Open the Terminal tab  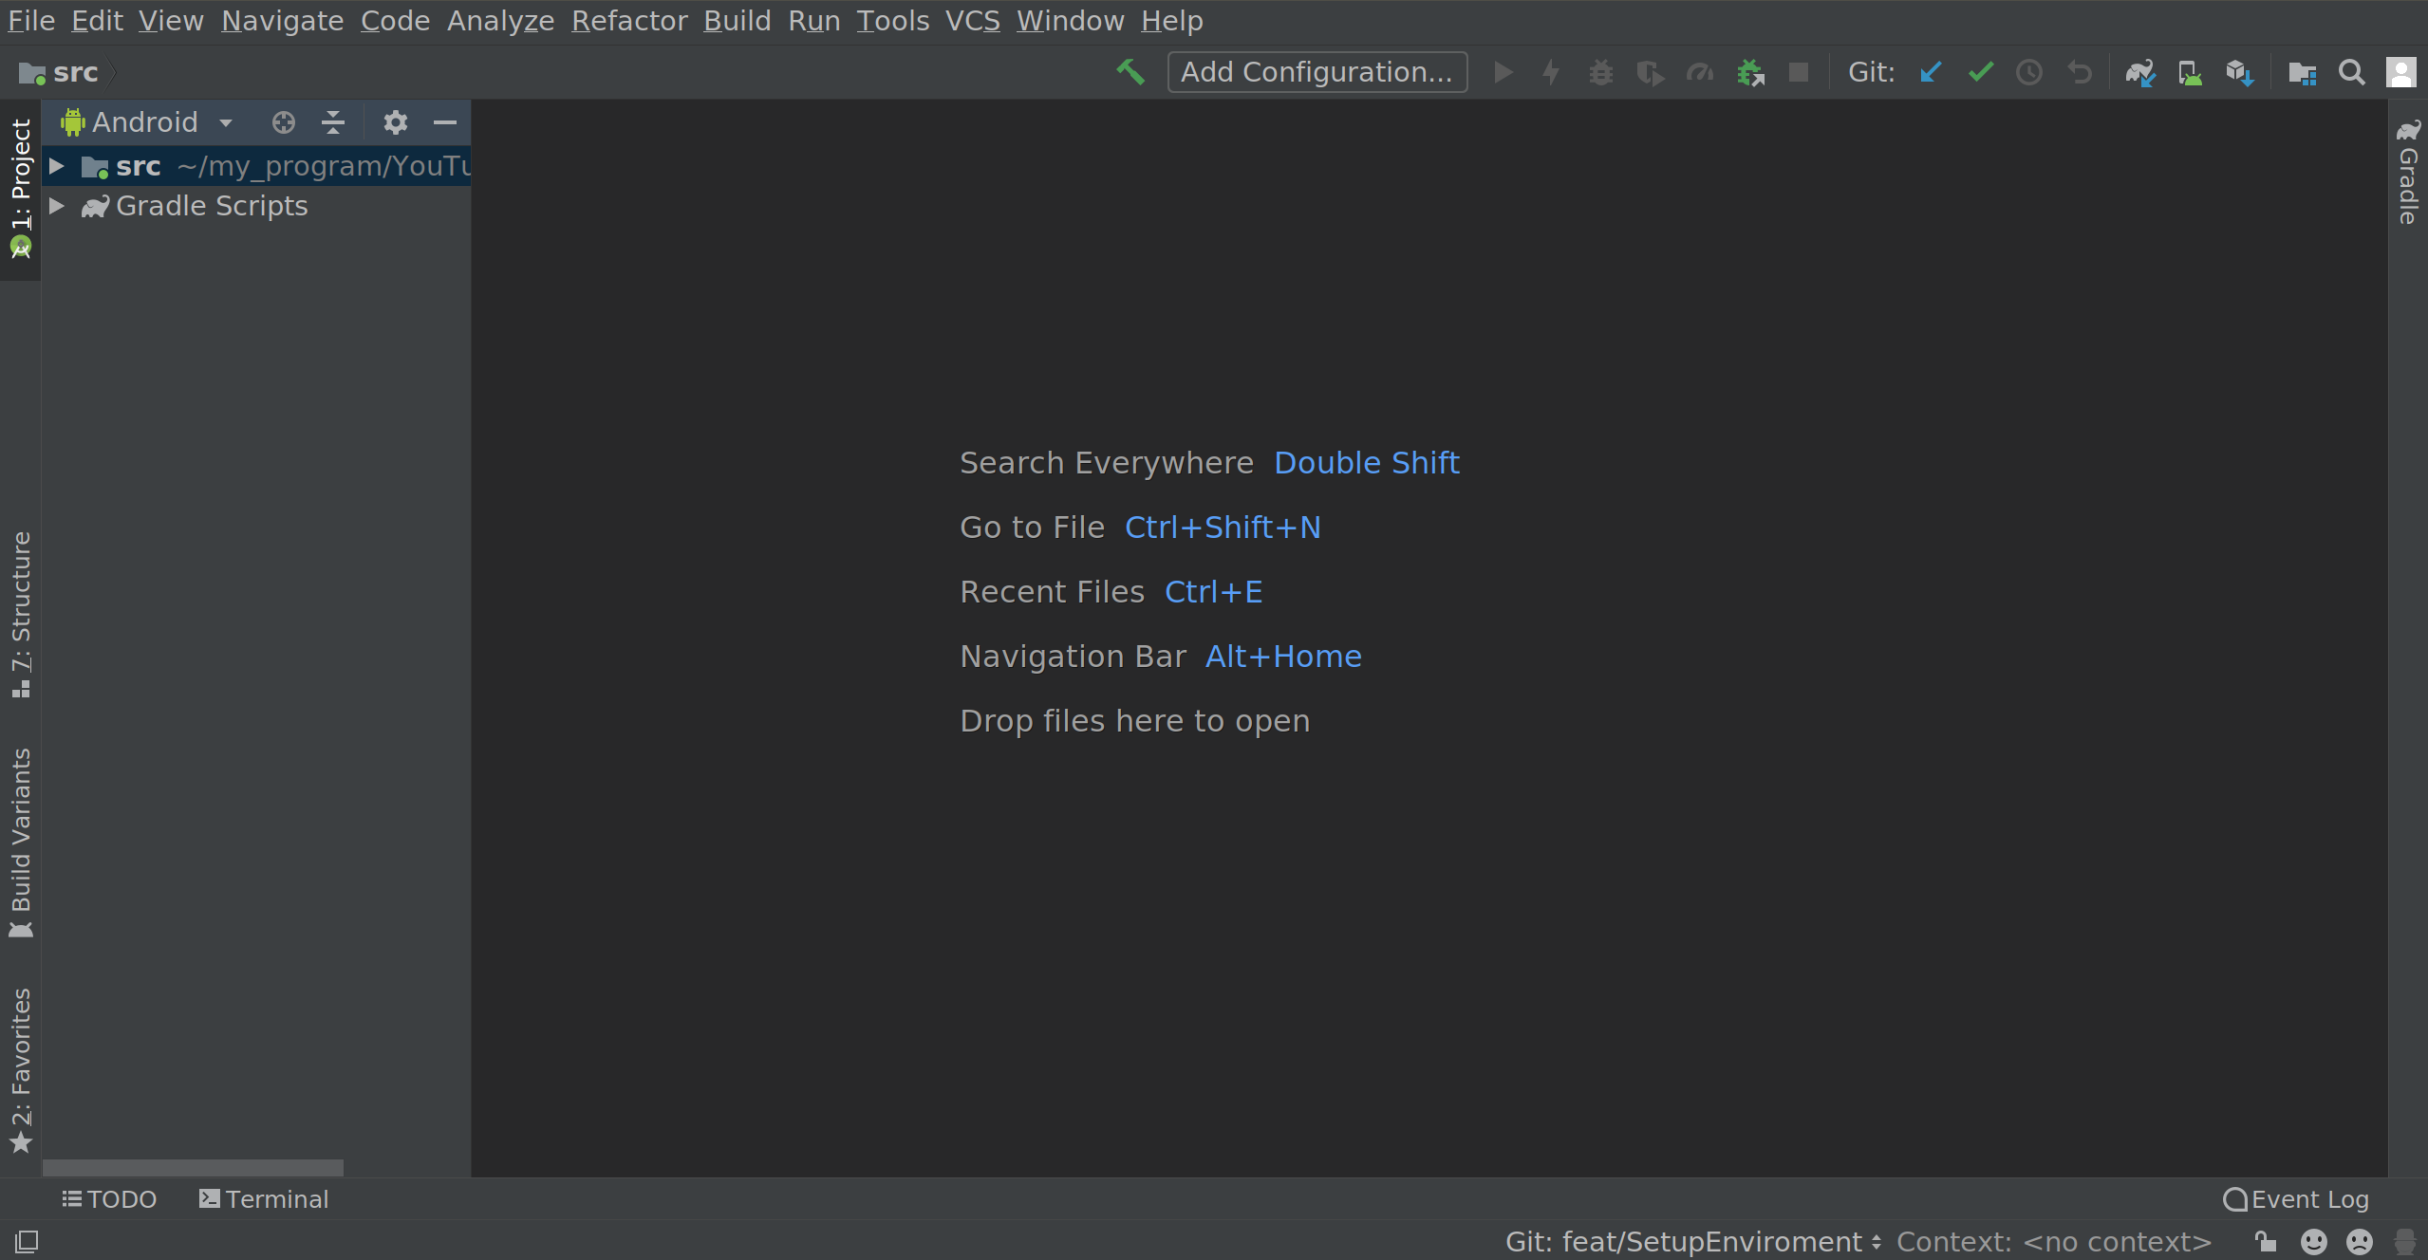(x=264, y=1199)
